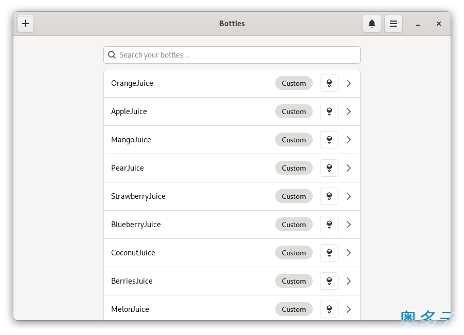This screenshot has height=335, width=464.
Task: Click the run executable icon for MangoJuice
Action: (329, 140)
